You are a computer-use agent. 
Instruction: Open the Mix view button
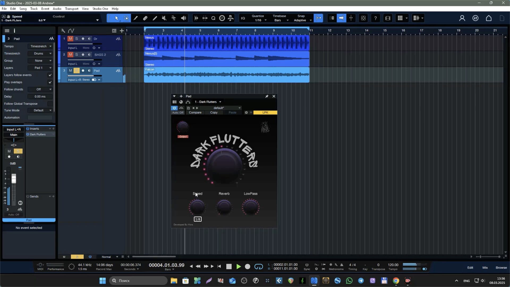coord(485,268)
